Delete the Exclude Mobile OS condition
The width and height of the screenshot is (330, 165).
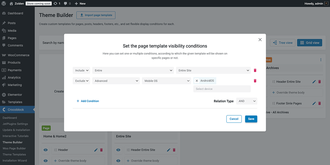(255, 81)
